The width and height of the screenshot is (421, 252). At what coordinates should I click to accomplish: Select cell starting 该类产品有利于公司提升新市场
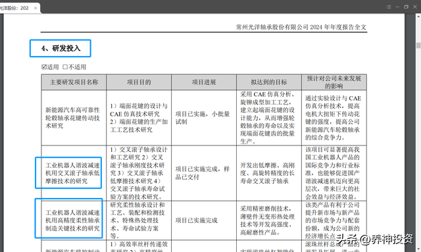(334, 220)
